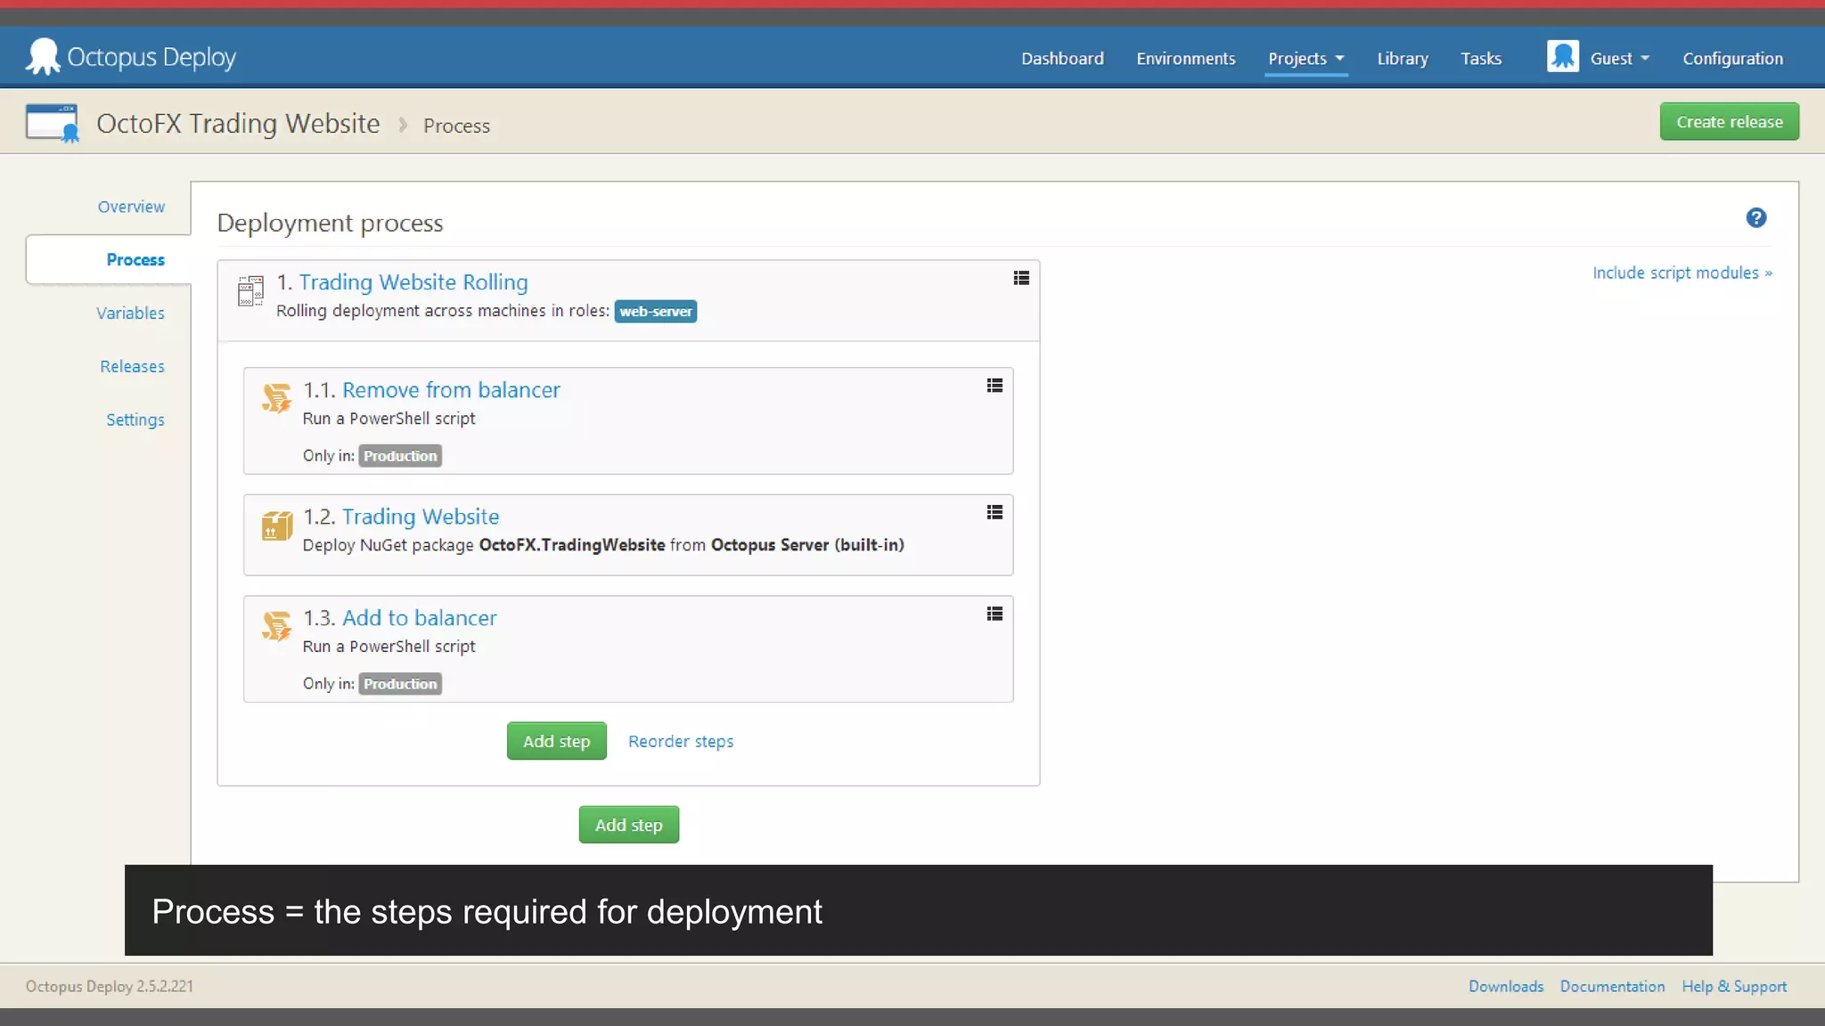Open the help question mark icon
This screenshot has height=1026, width=1825.
pos(1755,218)
